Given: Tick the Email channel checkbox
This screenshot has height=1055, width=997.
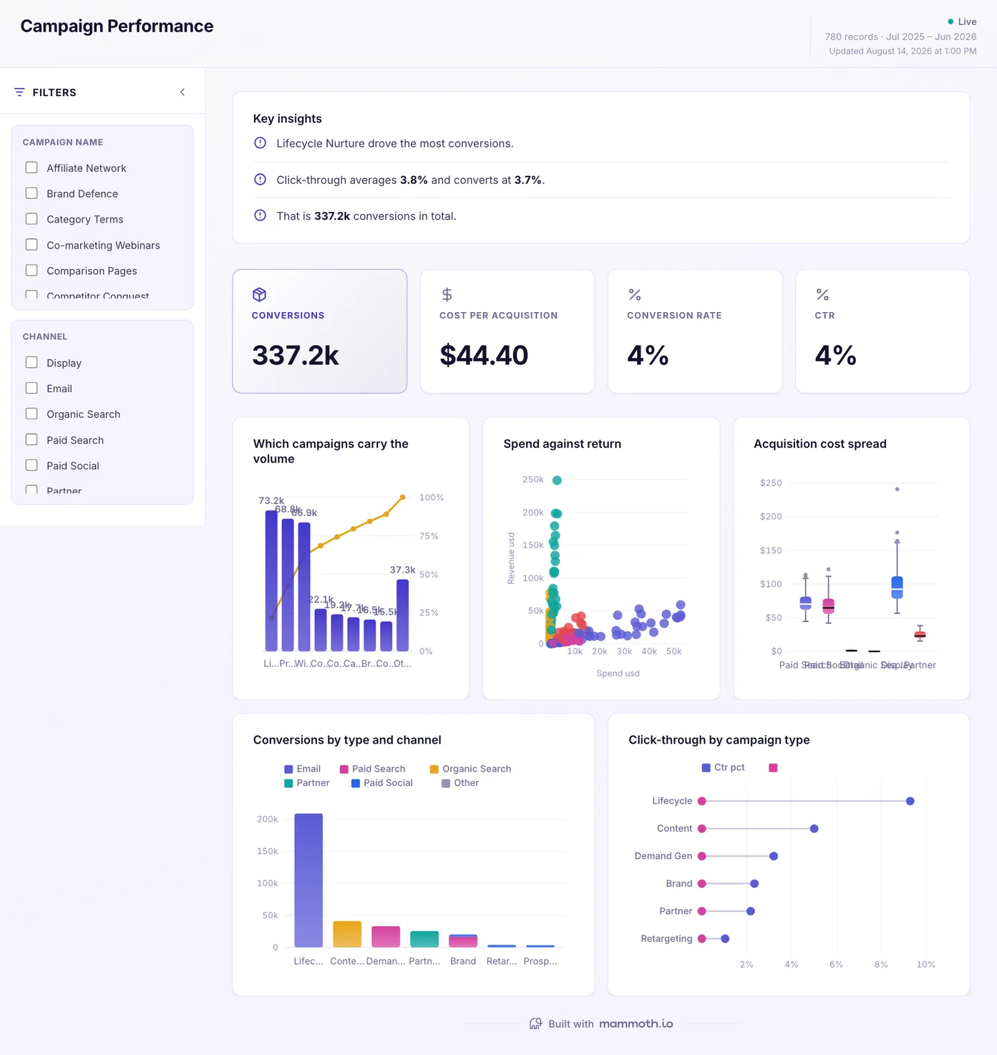Looking at the screenshot, I should click(31, 388).
